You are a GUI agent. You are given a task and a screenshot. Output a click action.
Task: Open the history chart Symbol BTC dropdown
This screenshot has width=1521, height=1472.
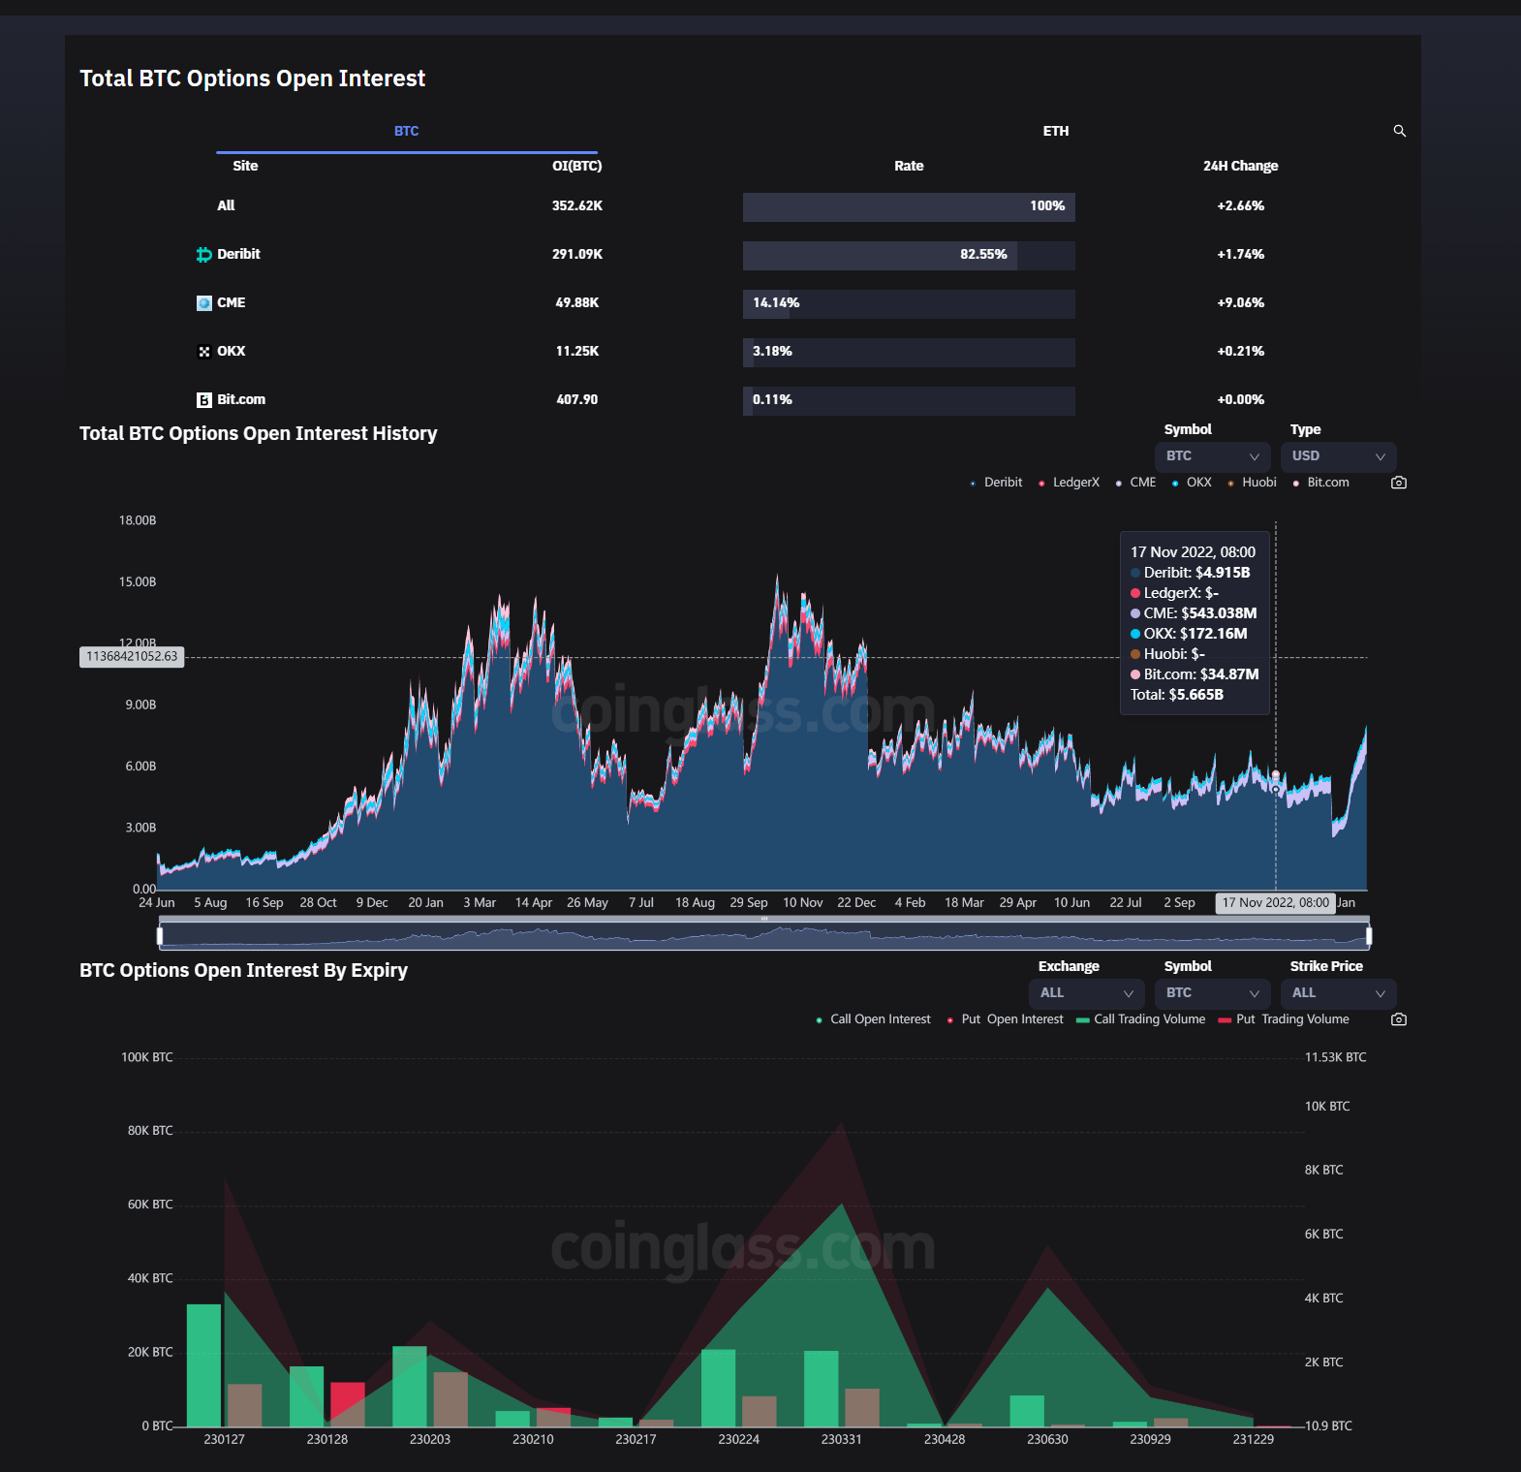click(1212, 456)
